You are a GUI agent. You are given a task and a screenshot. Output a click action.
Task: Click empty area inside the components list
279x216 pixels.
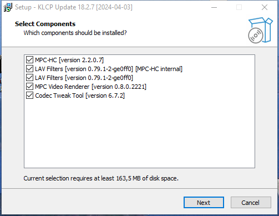tap(139, 133)
